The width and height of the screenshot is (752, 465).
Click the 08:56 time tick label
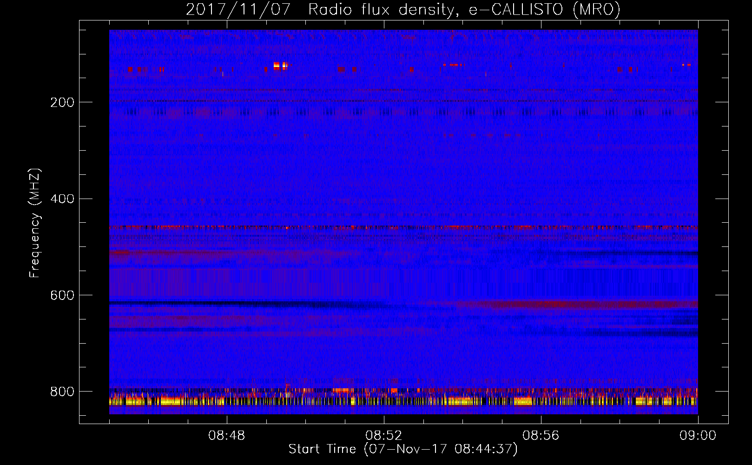coord(541,436)
